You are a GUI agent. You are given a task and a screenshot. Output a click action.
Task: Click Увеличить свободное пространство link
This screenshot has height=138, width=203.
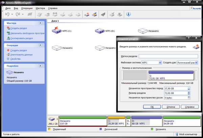(x=27, y=33)
